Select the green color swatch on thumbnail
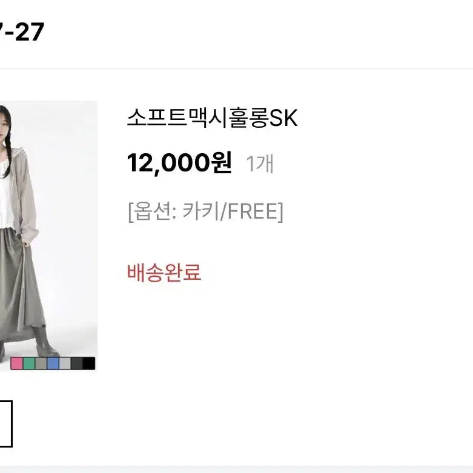Image resolution: width=473 pixels, height=473 pixels. (29, 363)
